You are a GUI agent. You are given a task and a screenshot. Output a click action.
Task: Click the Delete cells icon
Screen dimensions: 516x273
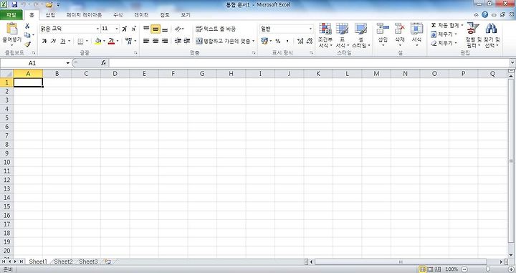coord(399,29)
